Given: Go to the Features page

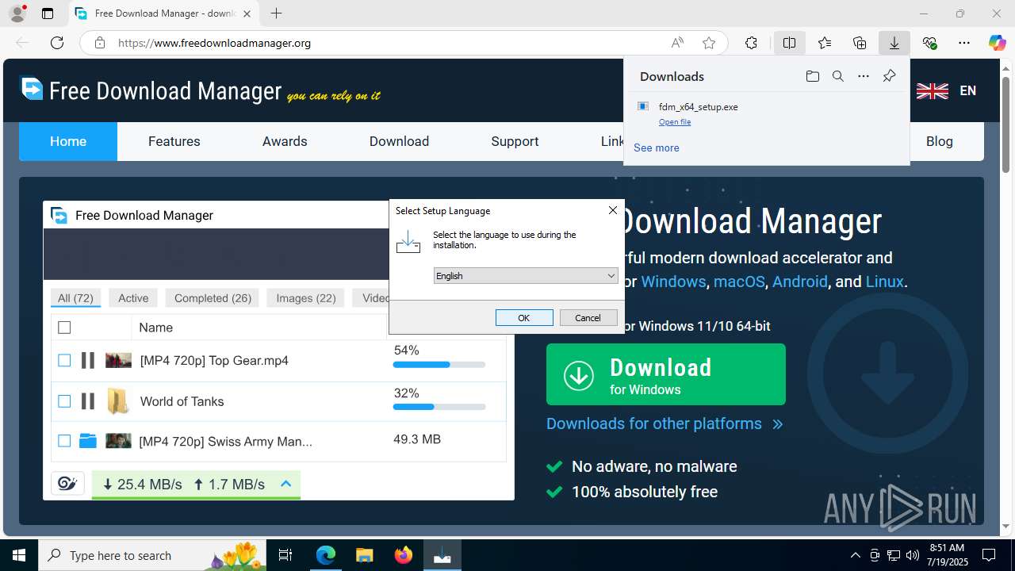Looking at the screenshot, I should pos(174,141).
